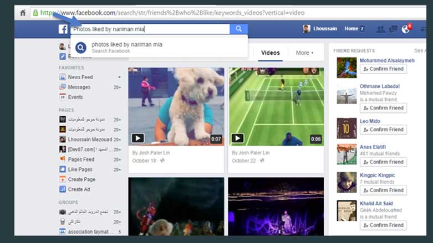Expand the News Feed dropdown arrow
Screen dimensions: 433x243
pyautogui.click(x=119, y=77)
